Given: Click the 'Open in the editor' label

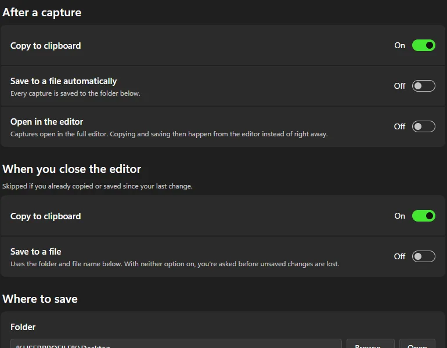Looking at the screenshot, I should [47, 122].
